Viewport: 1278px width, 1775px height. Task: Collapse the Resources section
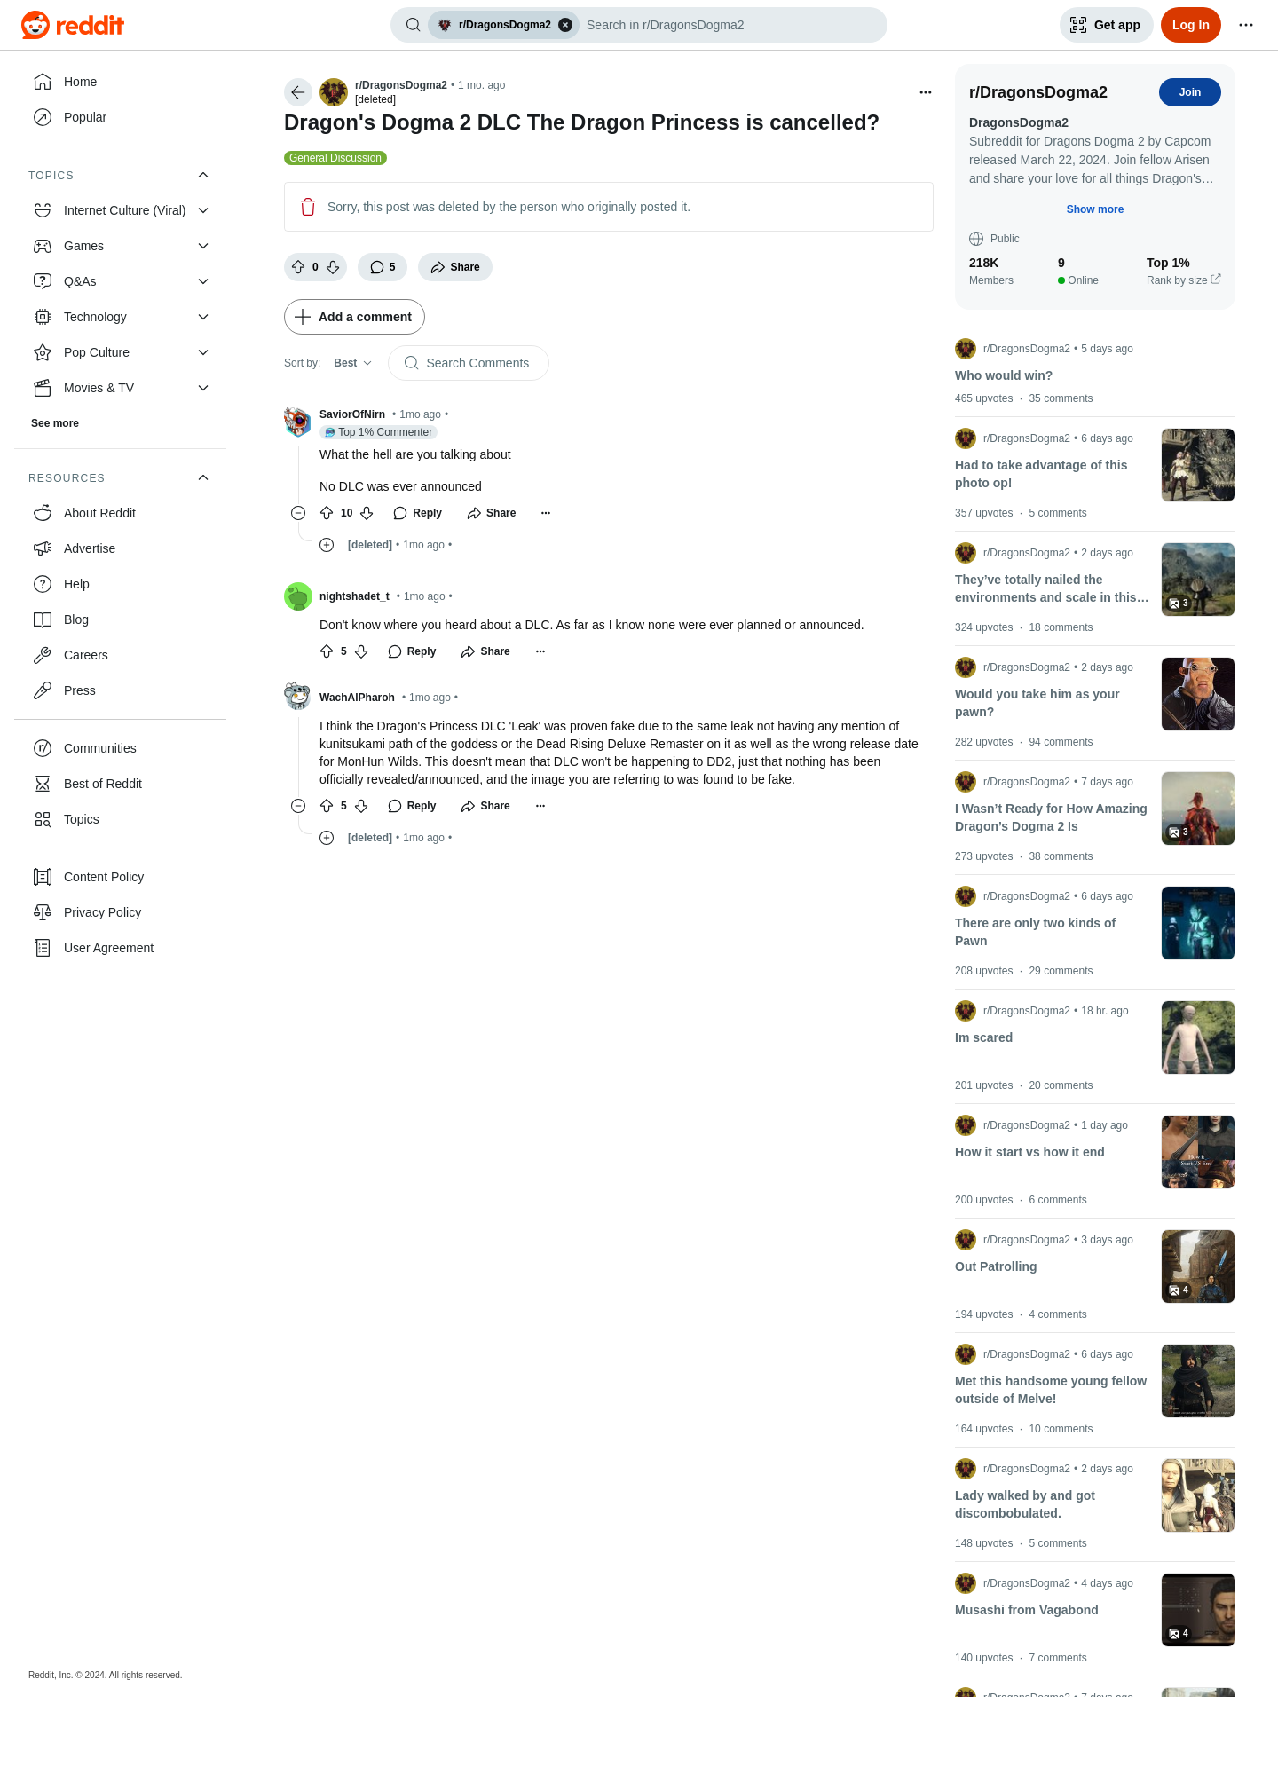tap(203, 477)
